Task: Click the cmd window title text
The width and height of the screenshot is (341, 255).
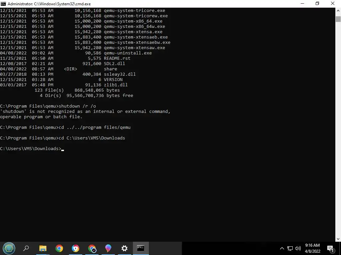Action: pyautogui.click(x=49, y=4)
